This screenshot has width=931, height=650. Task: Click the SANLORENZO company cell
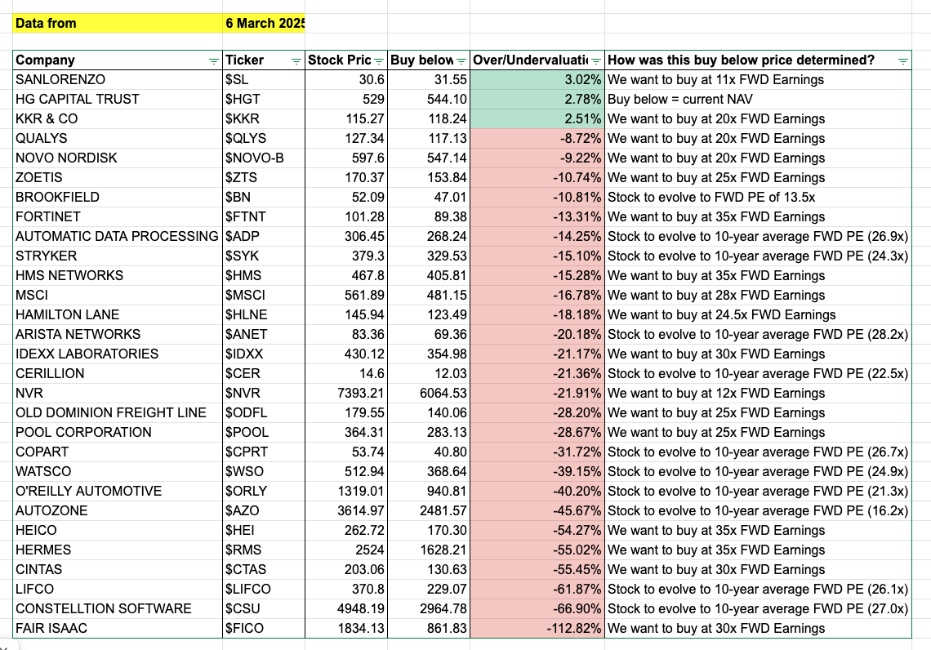click(118, 79)
